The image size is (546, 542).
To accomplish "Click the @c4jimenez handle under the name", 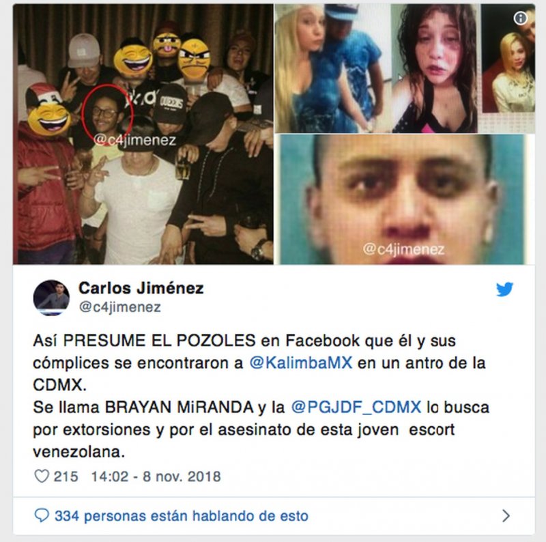I will click(120, 307).
